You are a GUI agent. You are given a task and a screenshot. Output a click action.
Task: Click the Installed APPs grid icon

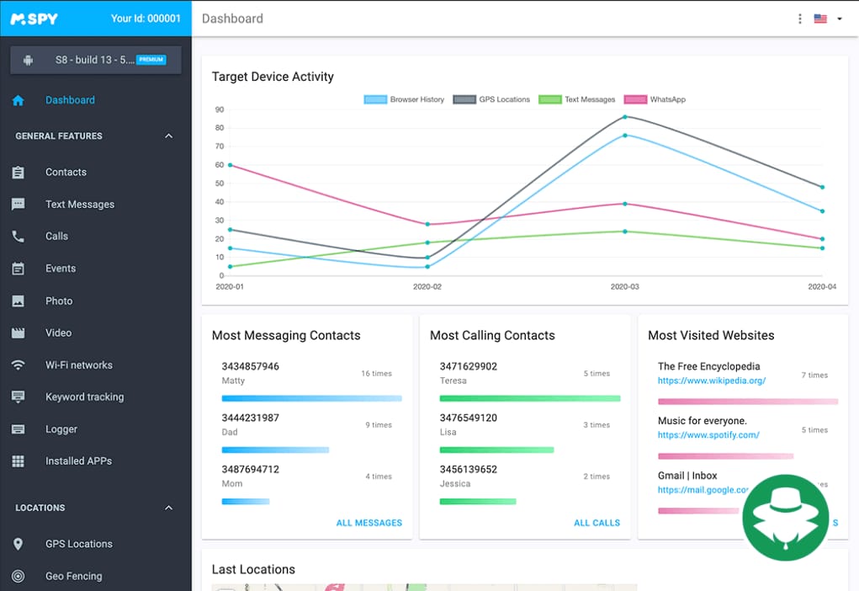(18, 461)
